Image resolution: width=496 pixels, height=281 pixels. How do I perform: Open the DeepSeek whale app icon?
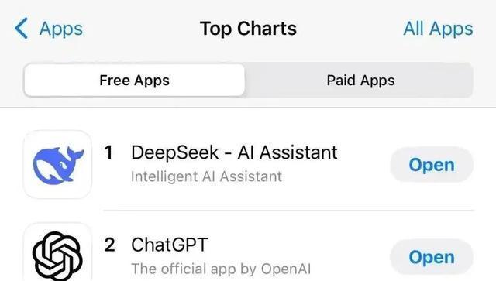[58, 166]
